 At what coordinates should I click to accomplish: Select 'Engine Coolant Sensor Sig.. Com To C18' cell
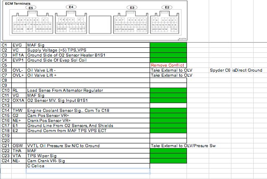pos(88,110)
